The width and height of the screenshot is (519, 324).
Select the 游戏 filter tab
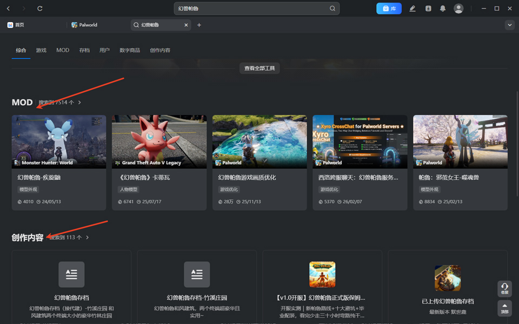click(41, 50)
